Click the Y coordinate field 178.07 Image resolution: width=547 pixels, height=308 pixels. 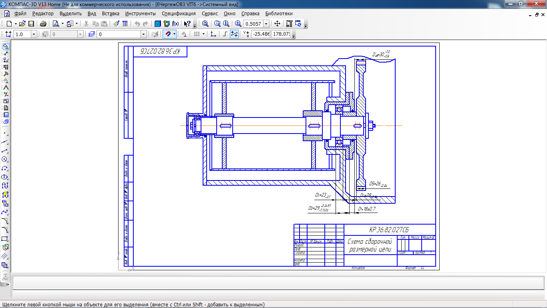[x=281, y=34]
